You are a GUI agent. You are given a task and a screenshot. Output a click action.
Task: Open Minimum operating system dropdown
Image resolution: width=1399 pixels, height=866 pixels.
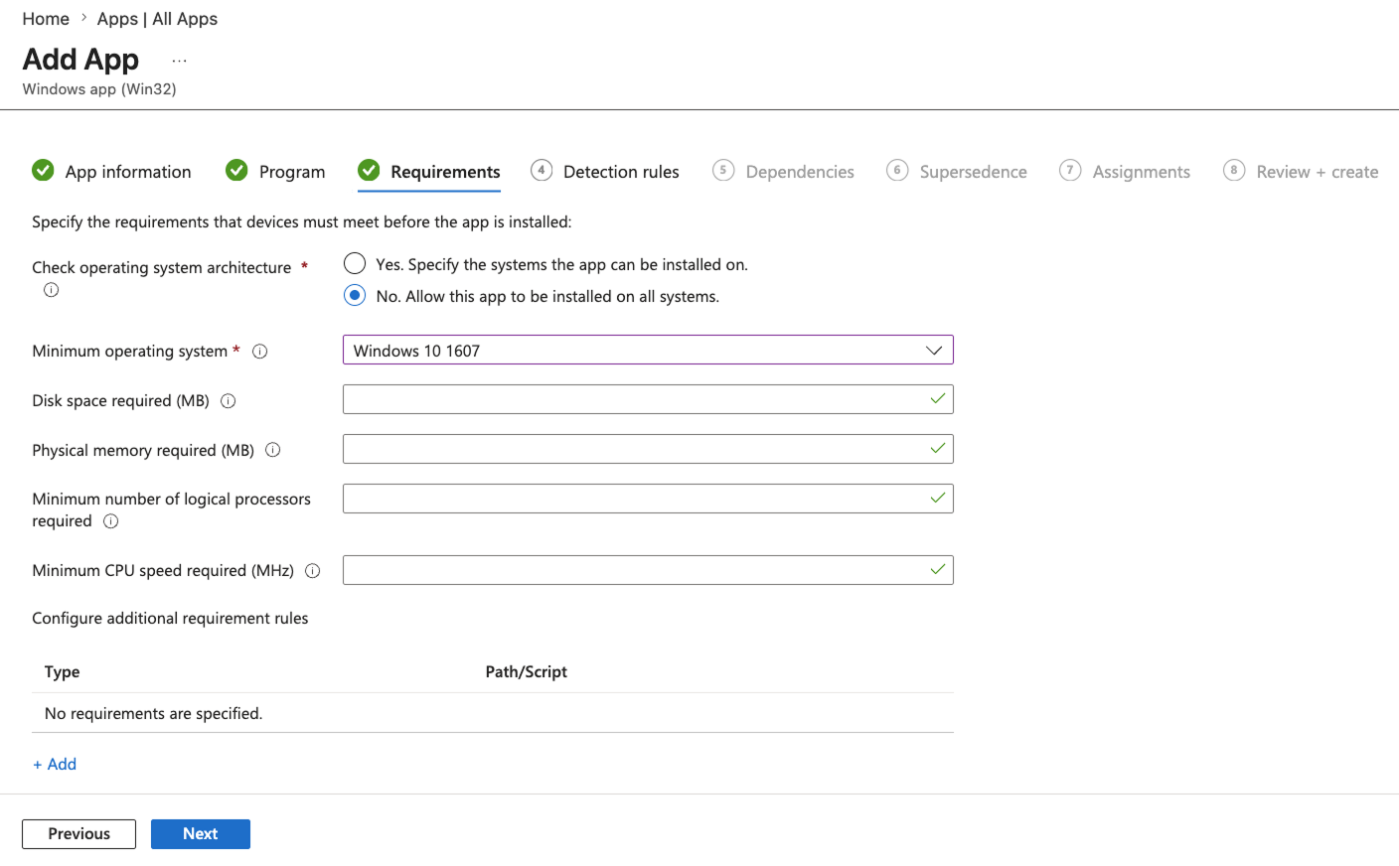coord(648,350)
